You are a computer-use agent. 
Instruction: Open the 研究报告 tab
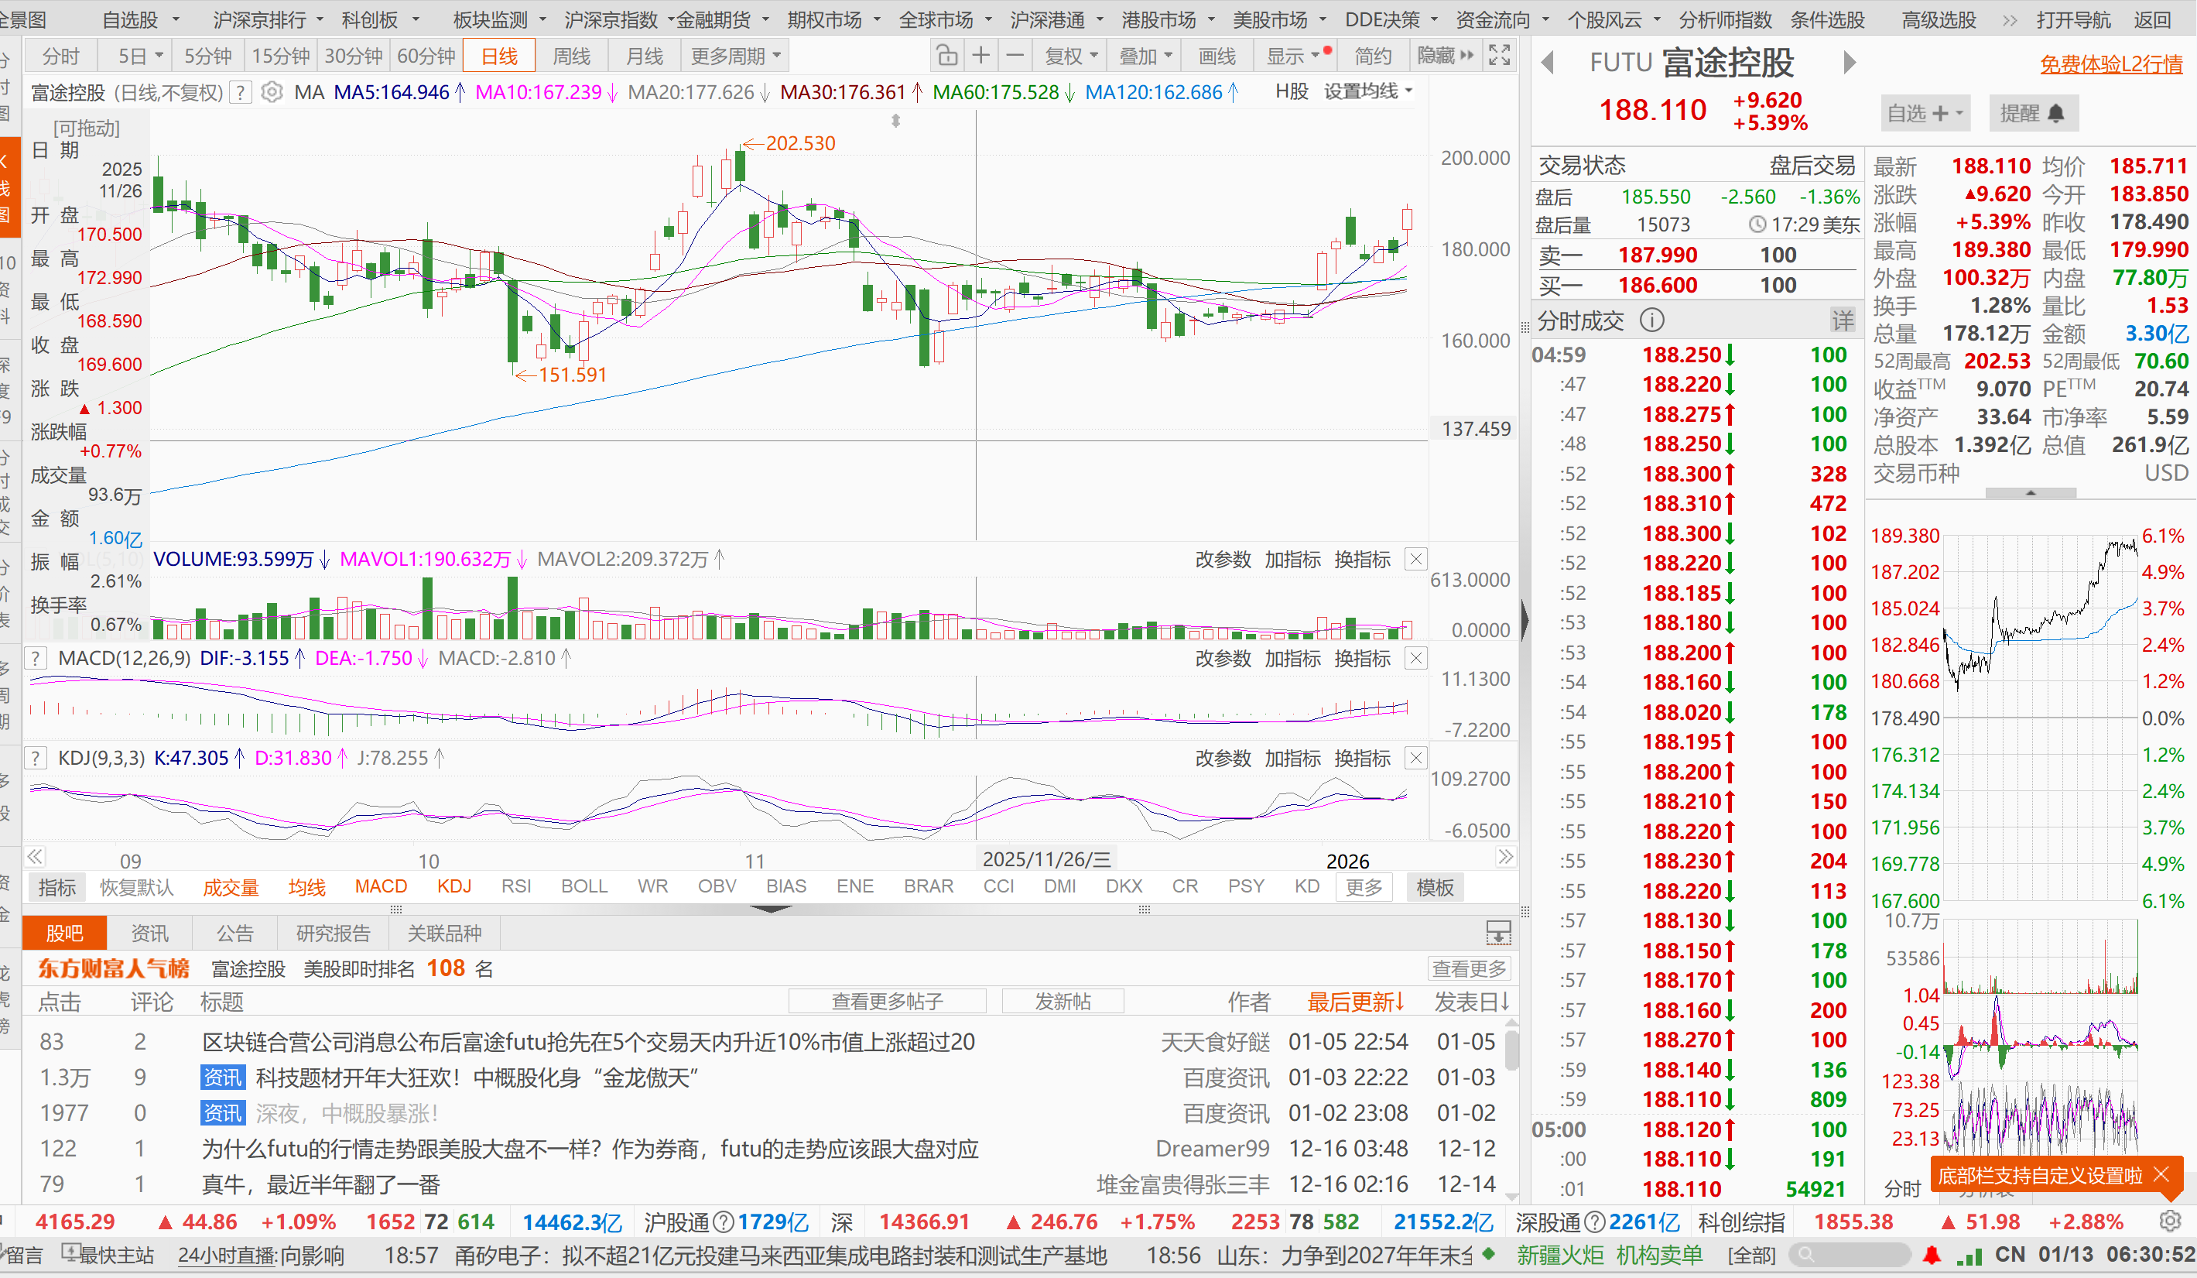click(x=333, y=934)
